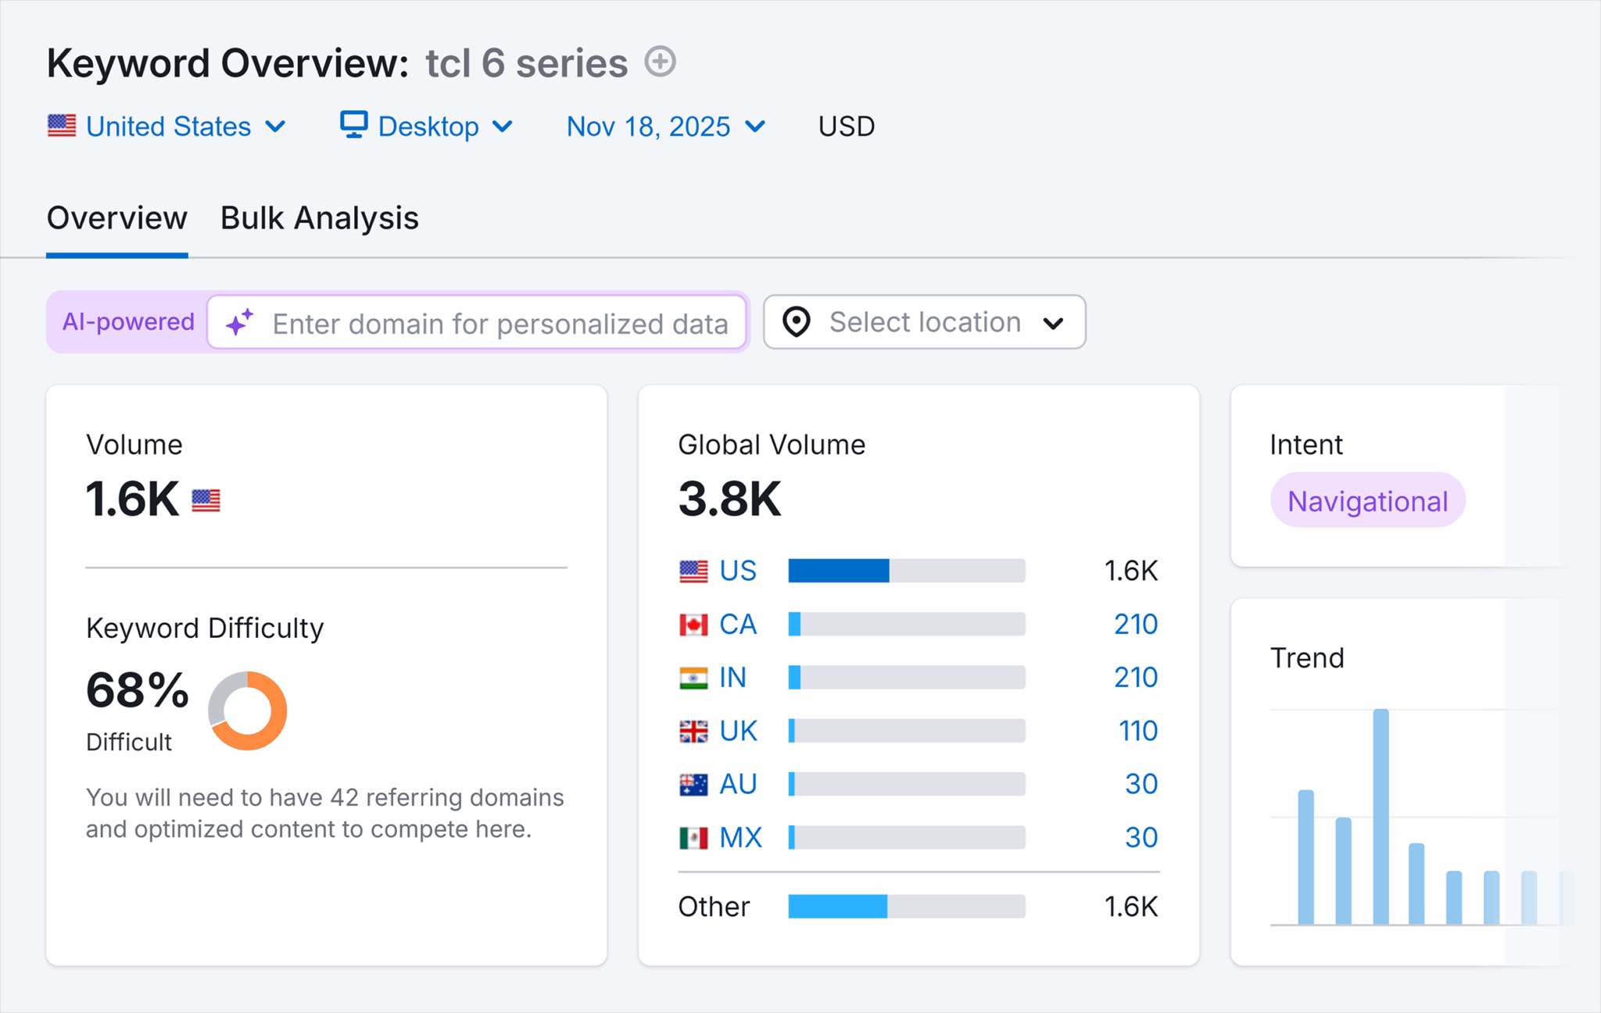
Task: Click the Navigational intent badge
Action: point(1367,500)
